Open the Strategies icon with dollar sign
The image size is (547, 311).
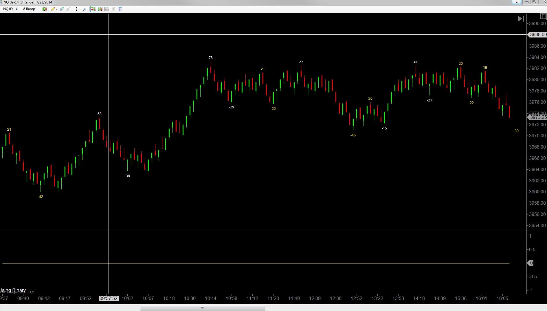(x=113, y=9)
